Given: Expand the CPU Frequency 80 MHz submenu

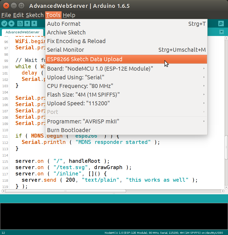Looking at the screenshot, I should pyautogui.click(x=126, y=86).
